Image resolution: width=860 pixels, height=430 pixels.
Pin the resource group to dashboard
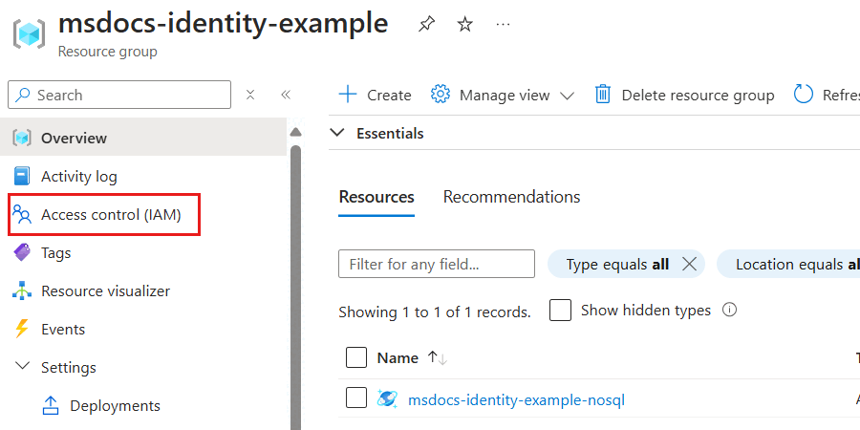point(426,25)
